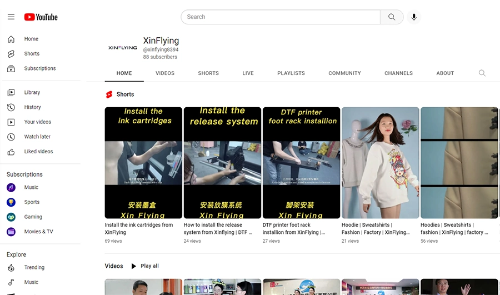The image size is (500, 295).
Task: Open the 'Install the ink cartridges' short thumbnail
Action: tap(143, 163)
